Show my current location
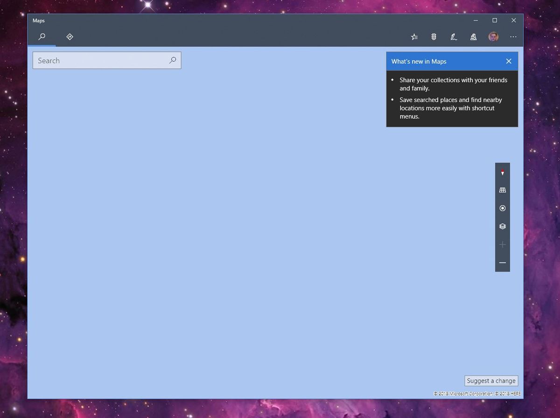560x418 pixels. (502, 208)
